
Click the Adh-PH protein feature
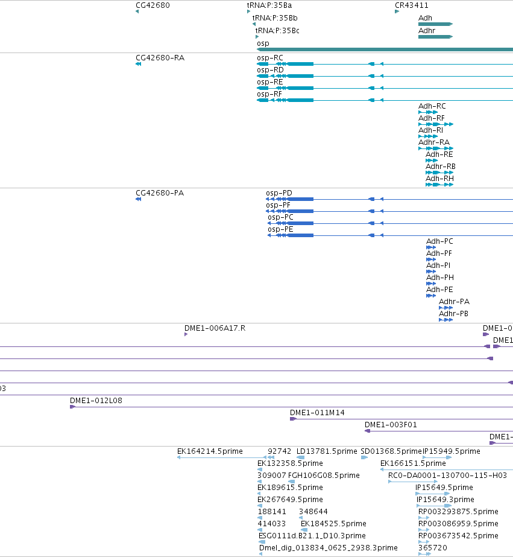[x=431, y=284]
